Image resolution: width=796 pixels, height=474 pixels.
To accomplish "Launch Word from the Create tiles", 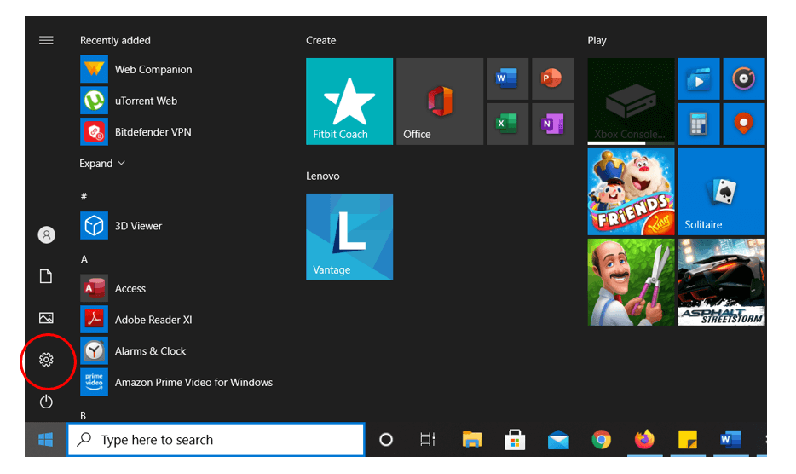I will point(508,78).
